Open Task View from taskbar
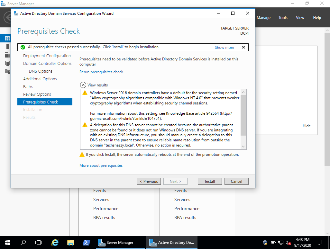The image size is (330, 249). [x=39, y=243]
